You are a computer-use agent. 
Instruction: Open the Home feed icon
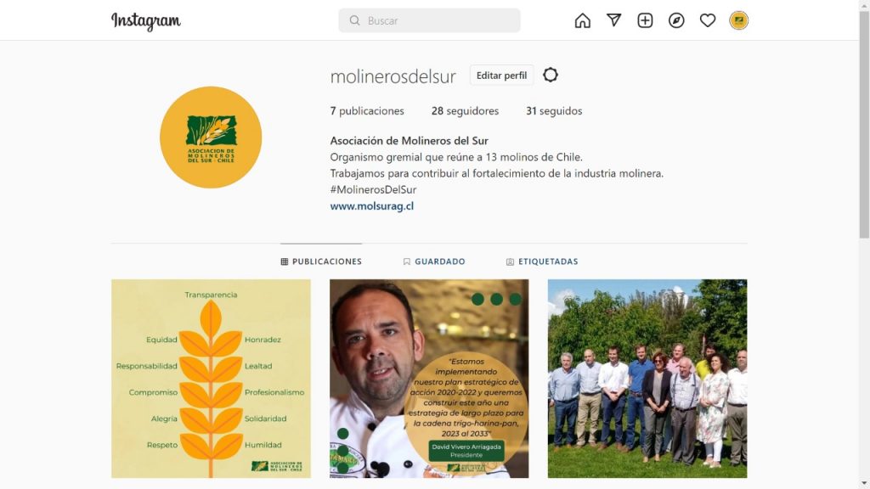tap(582, 20)
